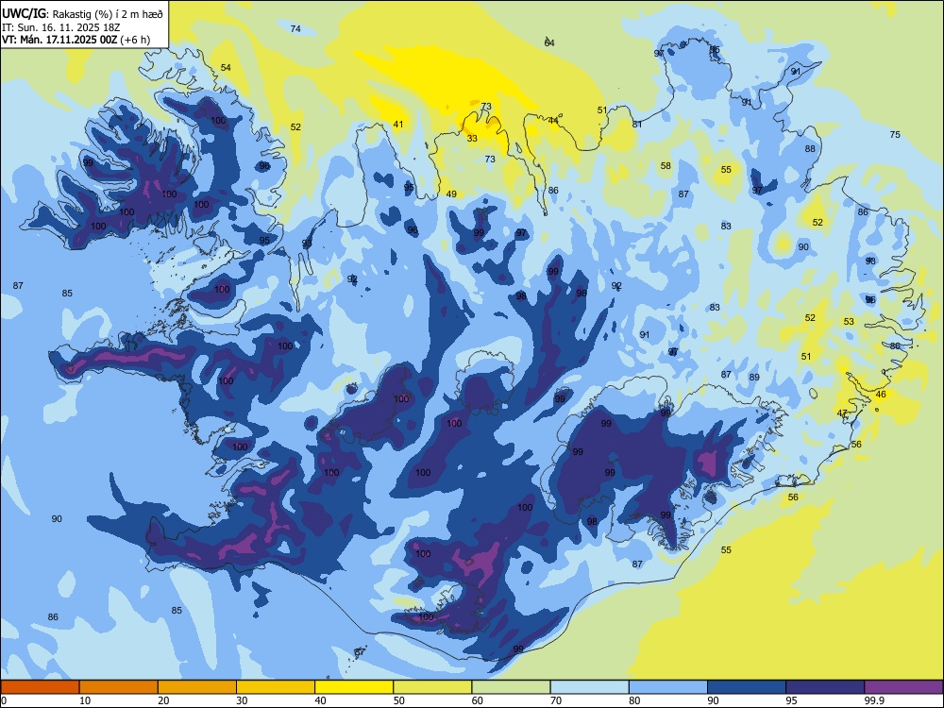Click the map value '58'
944x708 pixels.
coord(666,166)
